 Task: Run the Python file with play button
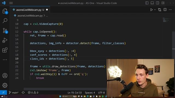[x=151, y=10]
